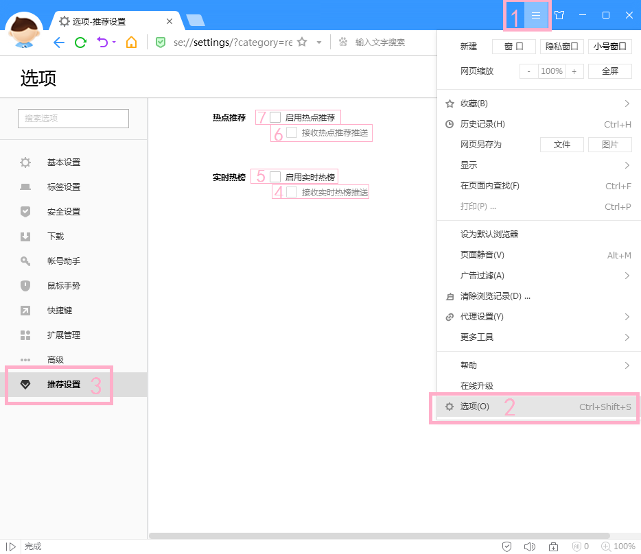The height and width of the screenshot is (554, 641).
Task: Bookmark page with the star icon
Action: [x=302, y=42]
